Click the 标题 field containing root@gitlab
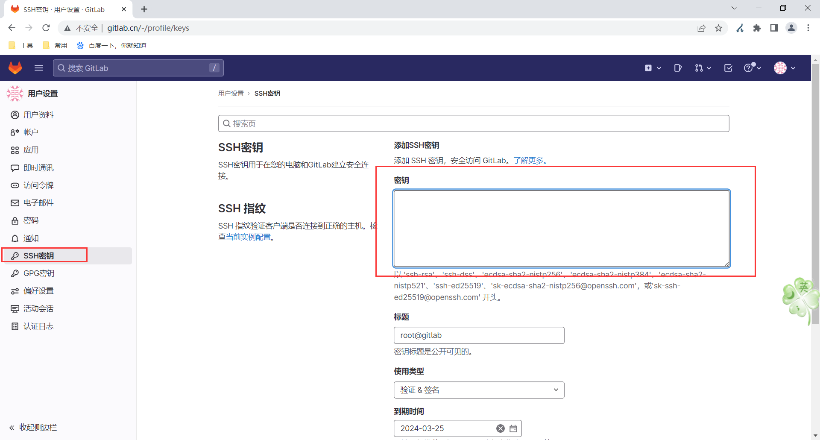The height and width of the screenshot is (440, 820). [479, 335]
